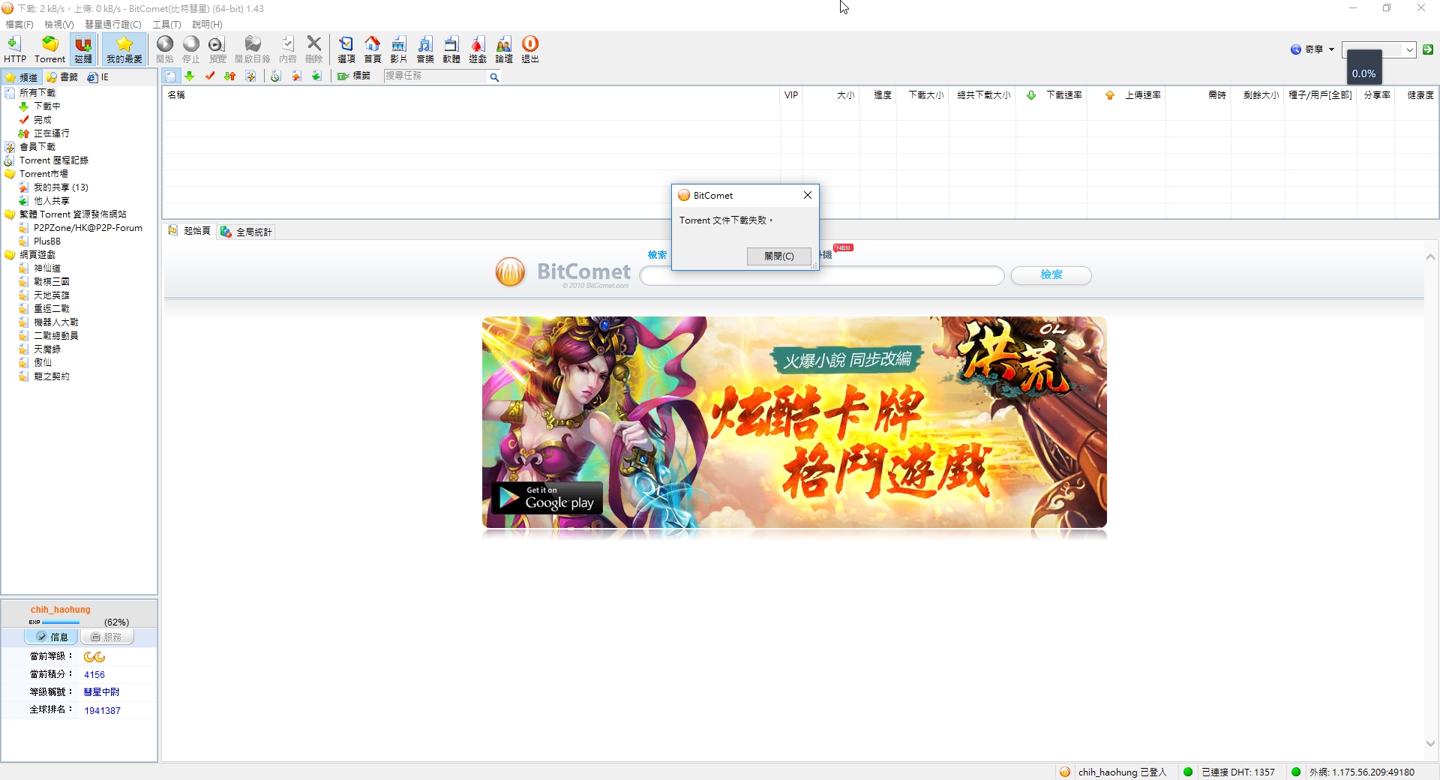Switch to the 頻道 channel tab
The image size is (1440, 780).
point(22,77)
